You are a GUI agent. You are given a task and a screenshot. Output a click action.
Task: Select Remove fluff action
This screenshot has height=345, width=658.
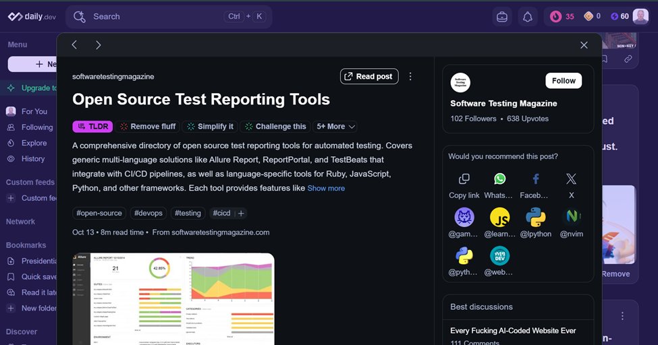[147, 127]
